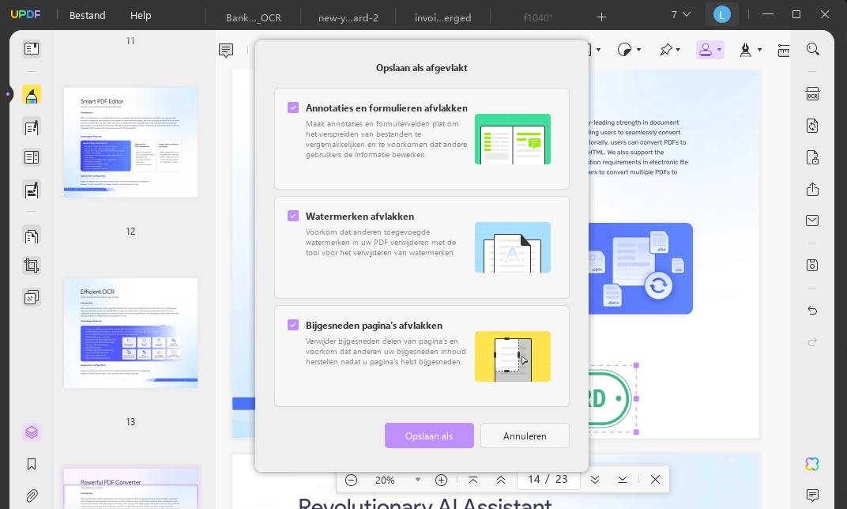The height and width of the screenshot is (509, 847).
Task: Open the UPDF AI assistant icon
Action: coord(812,464)
